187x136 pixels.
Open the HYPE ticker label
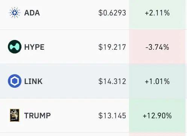point(34,47)
